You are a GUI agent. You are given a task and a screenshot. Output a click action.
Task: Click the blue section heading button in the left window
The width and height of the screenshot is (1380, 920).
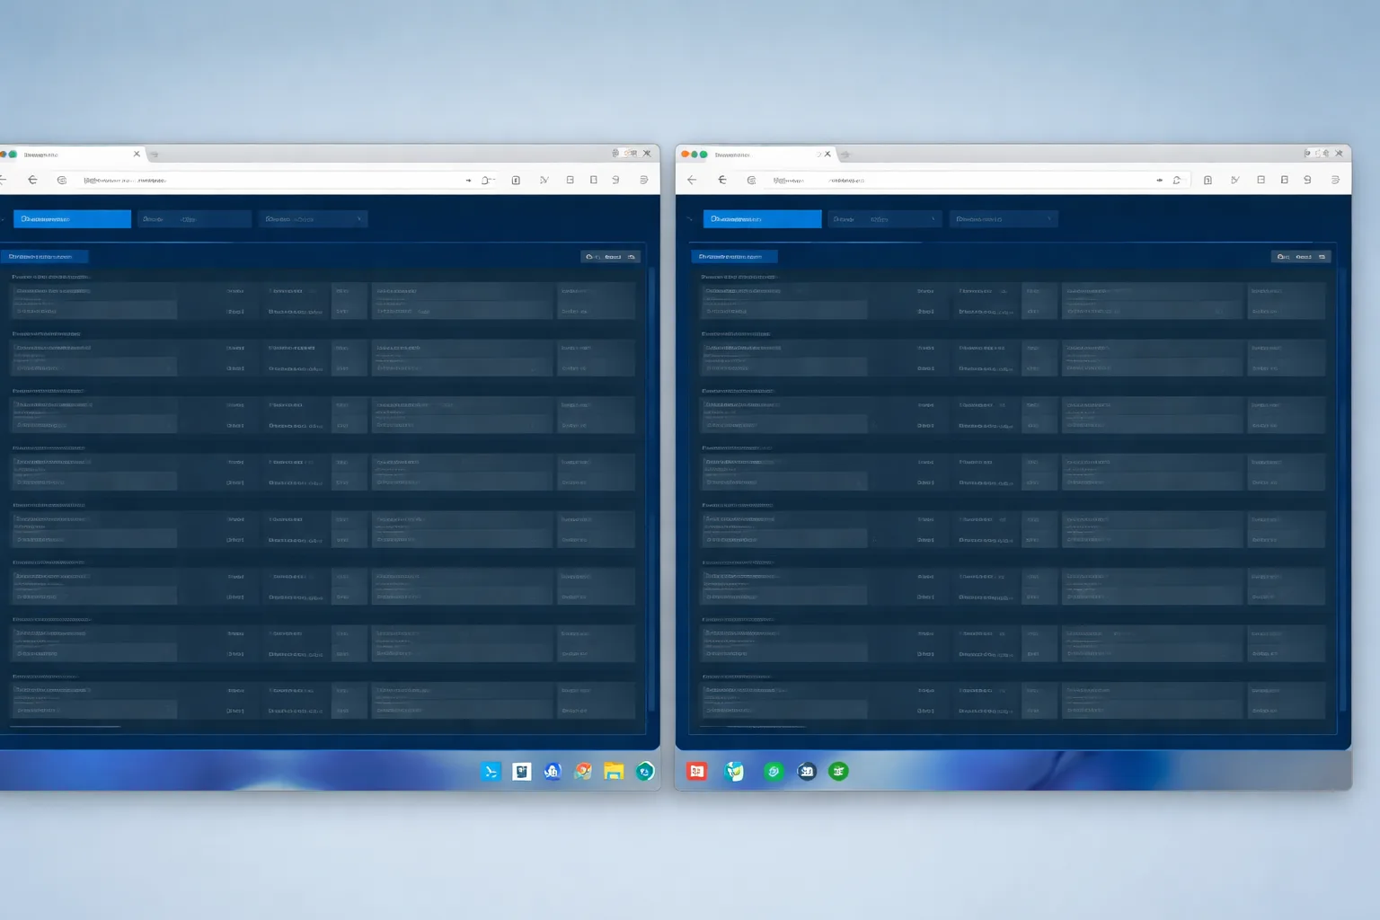pos(44,256)
